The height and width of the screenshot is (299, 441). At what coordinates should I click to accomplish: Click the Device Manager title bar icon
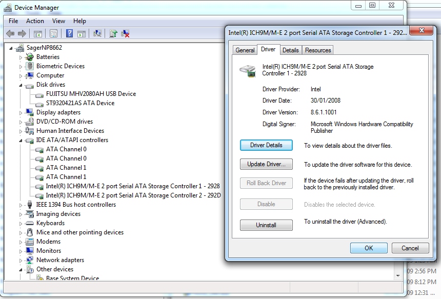tap(8, 8)
